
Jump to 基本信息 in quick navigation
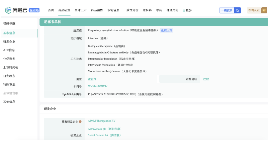pyautogui.click(x=9, y=33)
